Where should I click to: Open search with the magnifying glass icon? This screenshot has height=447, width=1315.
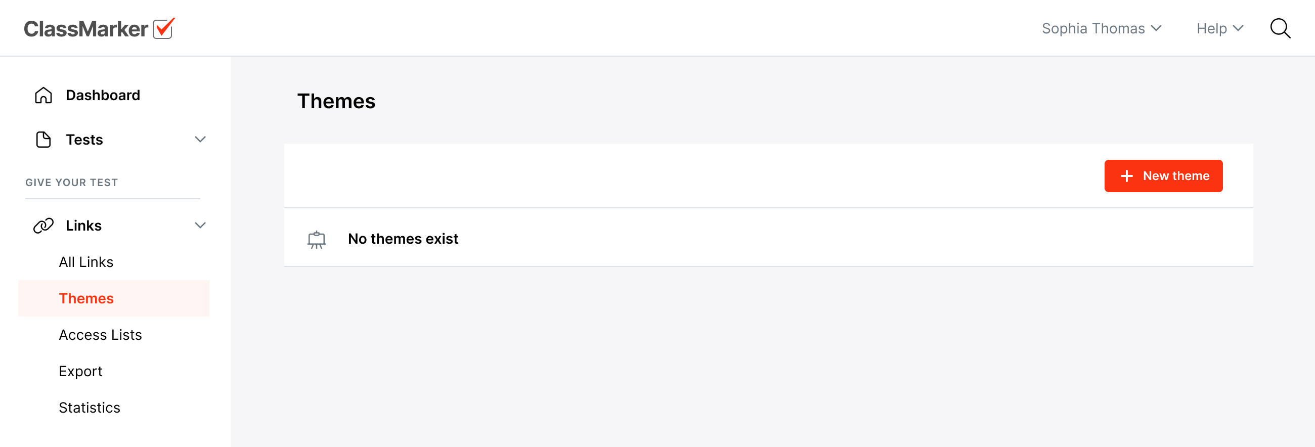pyautogui.click(x=1280, y=29)
